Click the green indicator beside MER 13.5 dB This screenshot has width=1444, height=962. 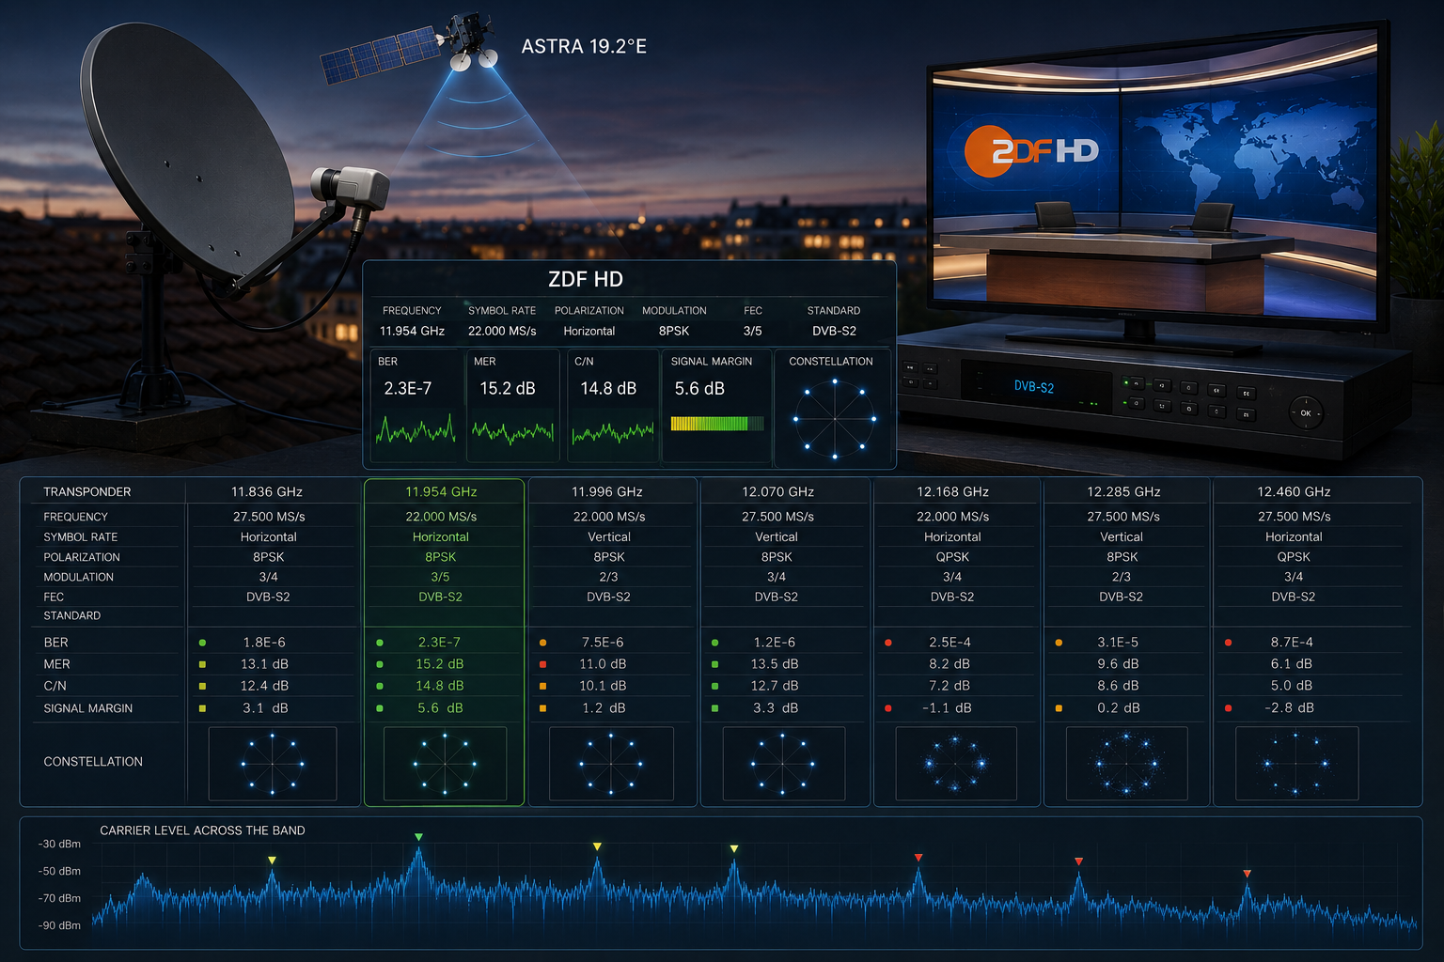[714, 664]
